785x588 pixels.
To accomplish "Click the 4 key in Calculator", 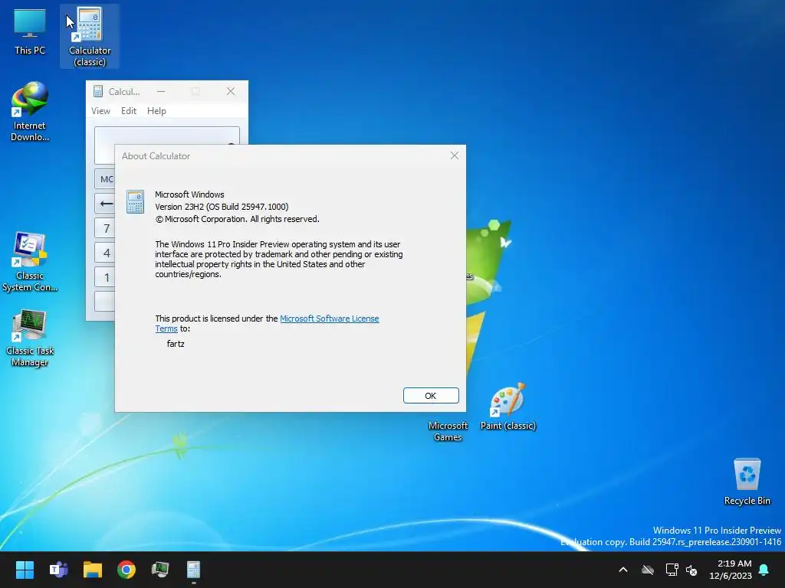I will [105, 253].
